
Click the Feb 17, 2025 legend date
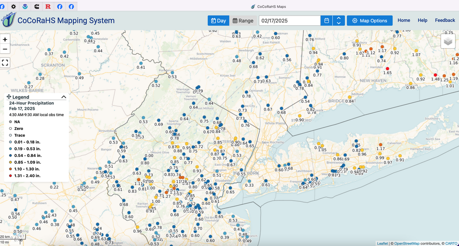[22, 108]
